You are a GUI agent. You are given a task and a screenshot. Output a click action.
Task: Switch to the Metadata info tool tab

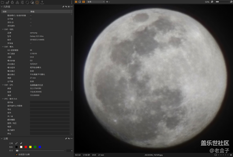(37, 2)
